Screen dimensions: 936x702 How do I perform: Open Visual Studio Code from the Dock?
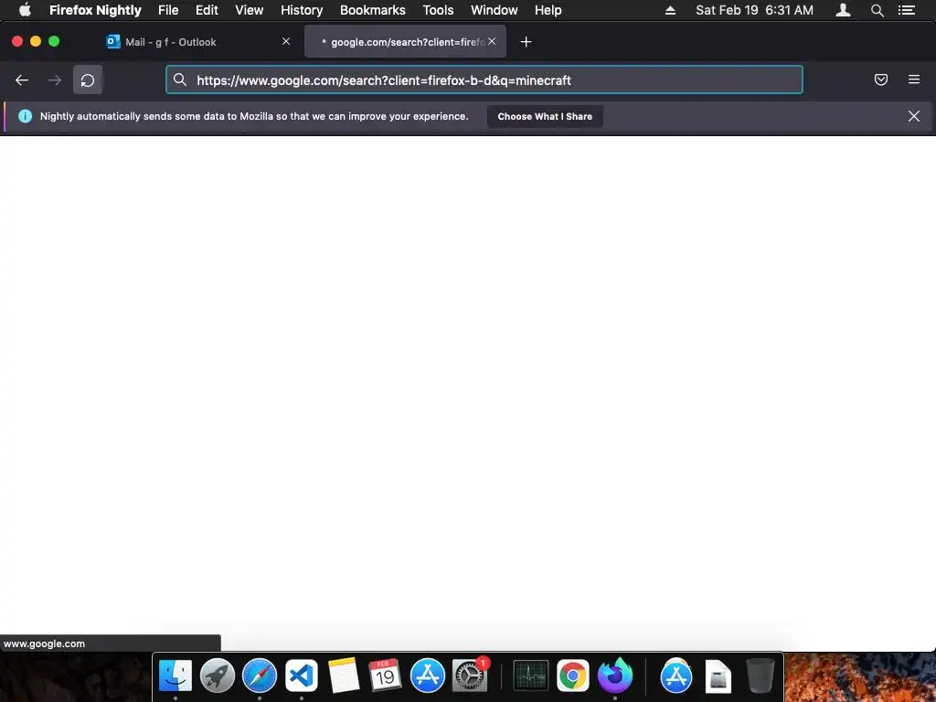click(x=302, y=675)
